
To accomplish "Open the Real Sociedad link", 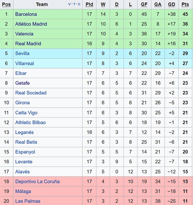I will click(31, 93).
